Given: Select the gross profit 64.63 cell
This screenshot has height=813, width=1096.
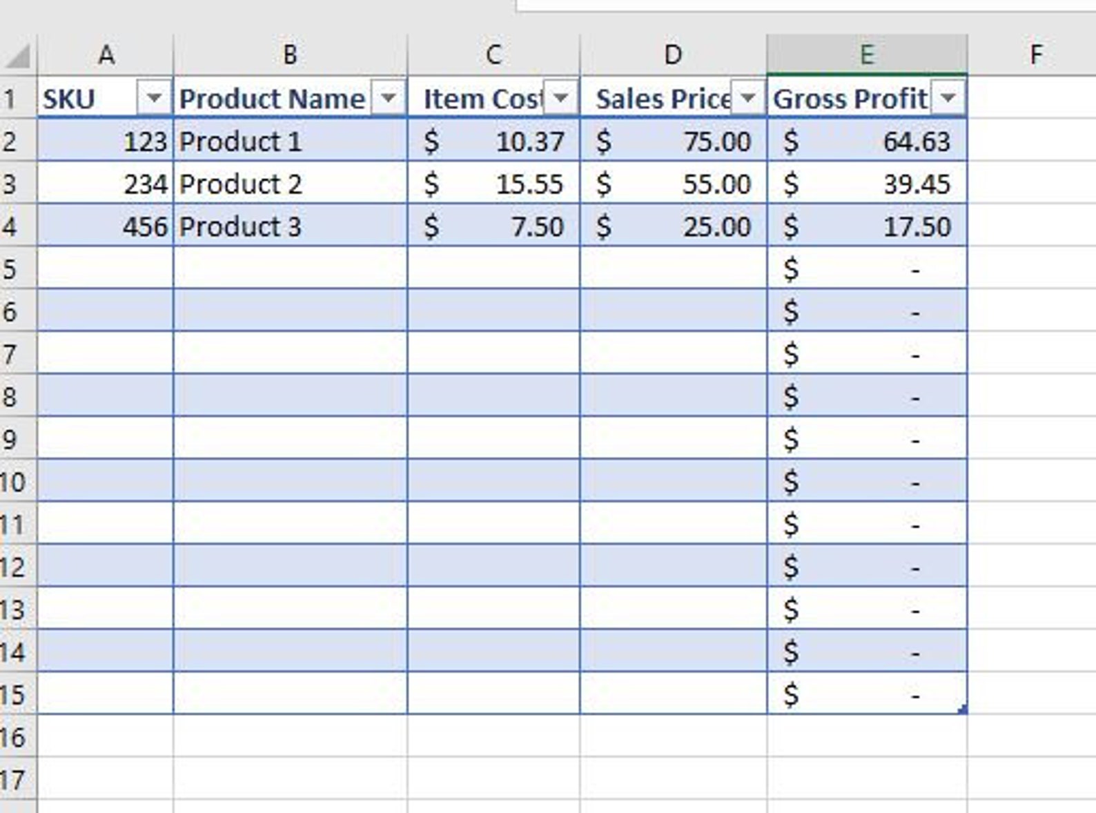Looking at the screenshot, I should [867, 141].
